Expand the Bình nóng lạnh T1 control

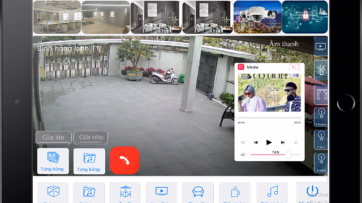tap(68, 48)
